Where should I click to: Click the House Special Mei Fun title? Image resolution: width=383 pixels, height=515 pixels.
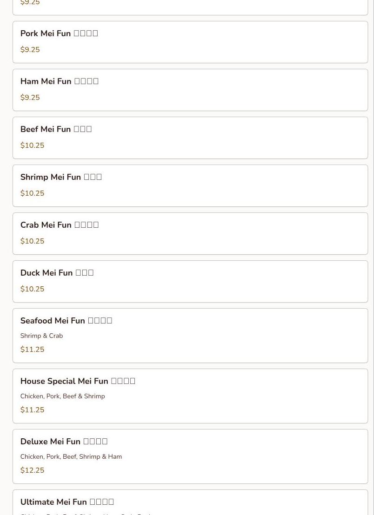(78, 381)
